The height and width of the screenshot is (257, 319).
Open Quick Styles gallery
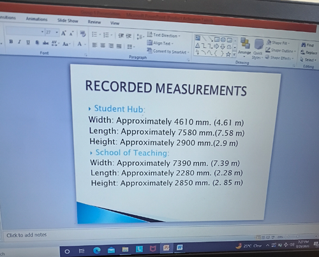pos(258,49)
